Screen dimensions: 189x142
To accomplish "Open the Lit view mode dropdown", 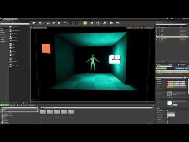I will pos(42,28).
